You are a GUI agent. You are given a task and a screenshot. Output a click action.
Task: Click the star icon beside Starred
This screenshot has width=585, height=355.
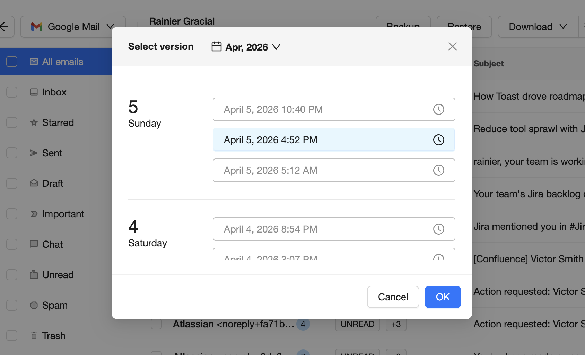tap(34, 122)
